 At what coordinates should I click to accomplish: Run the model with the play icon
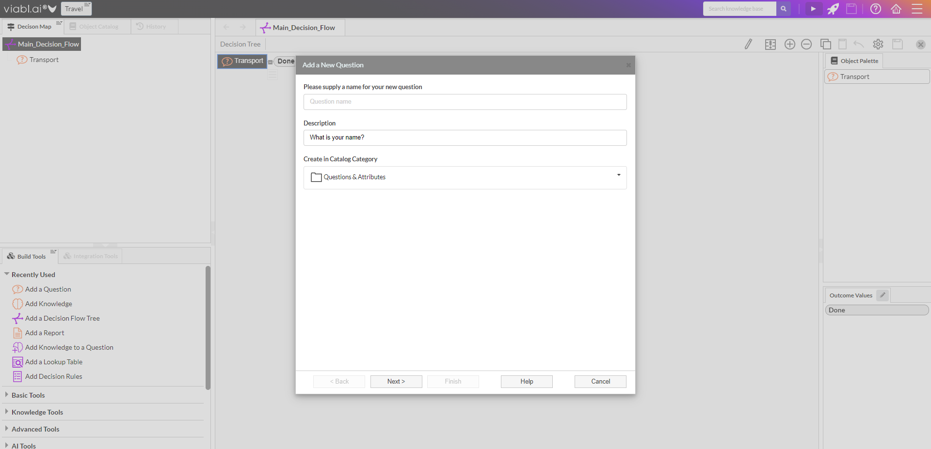pos(813,9)
